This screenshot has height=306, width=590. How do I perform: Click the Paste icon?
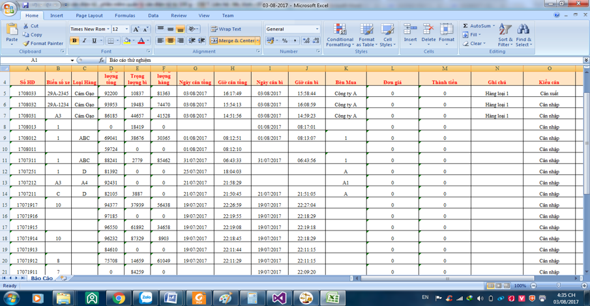pos(12,30)
